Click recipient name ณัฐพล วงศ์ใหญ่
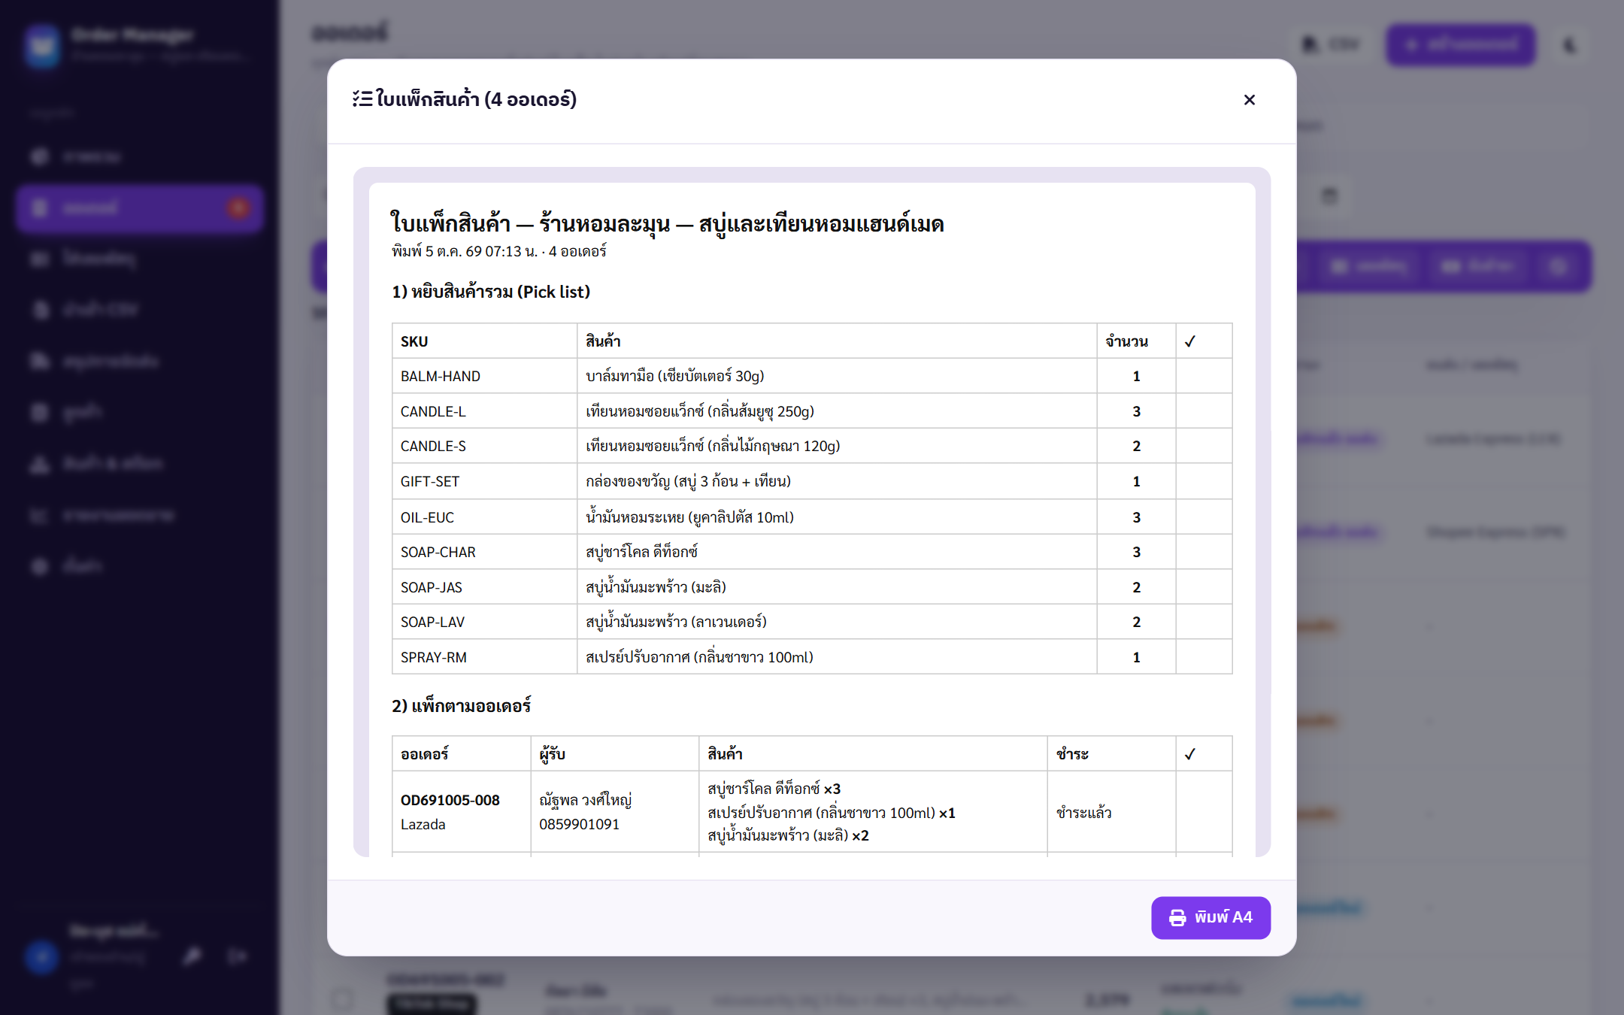 point(585,800)
